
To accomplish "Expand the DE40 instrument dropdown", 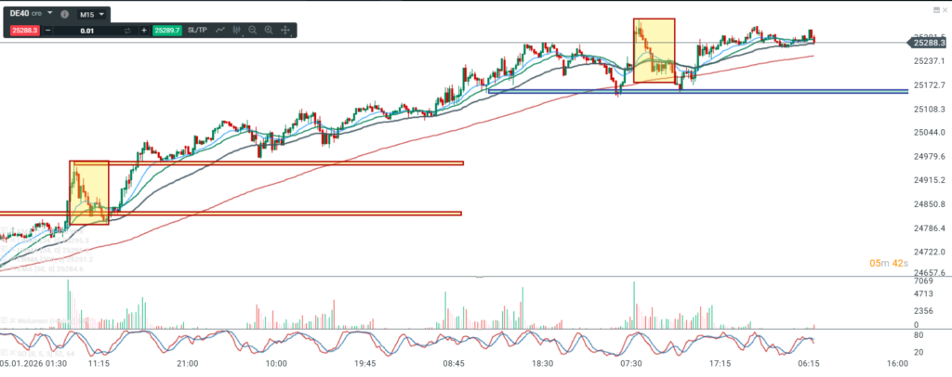I will pos(48,15).
